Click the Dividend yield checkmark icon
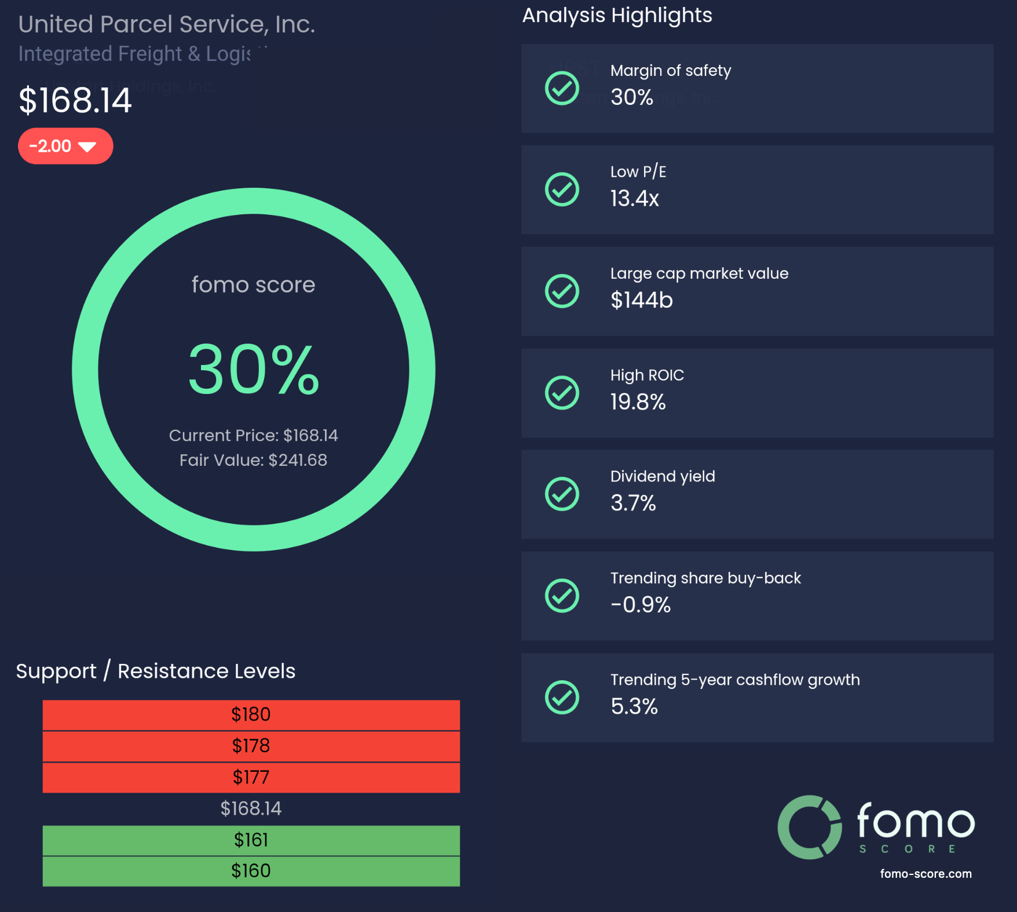1017x912 pixels. pos(562,494)
